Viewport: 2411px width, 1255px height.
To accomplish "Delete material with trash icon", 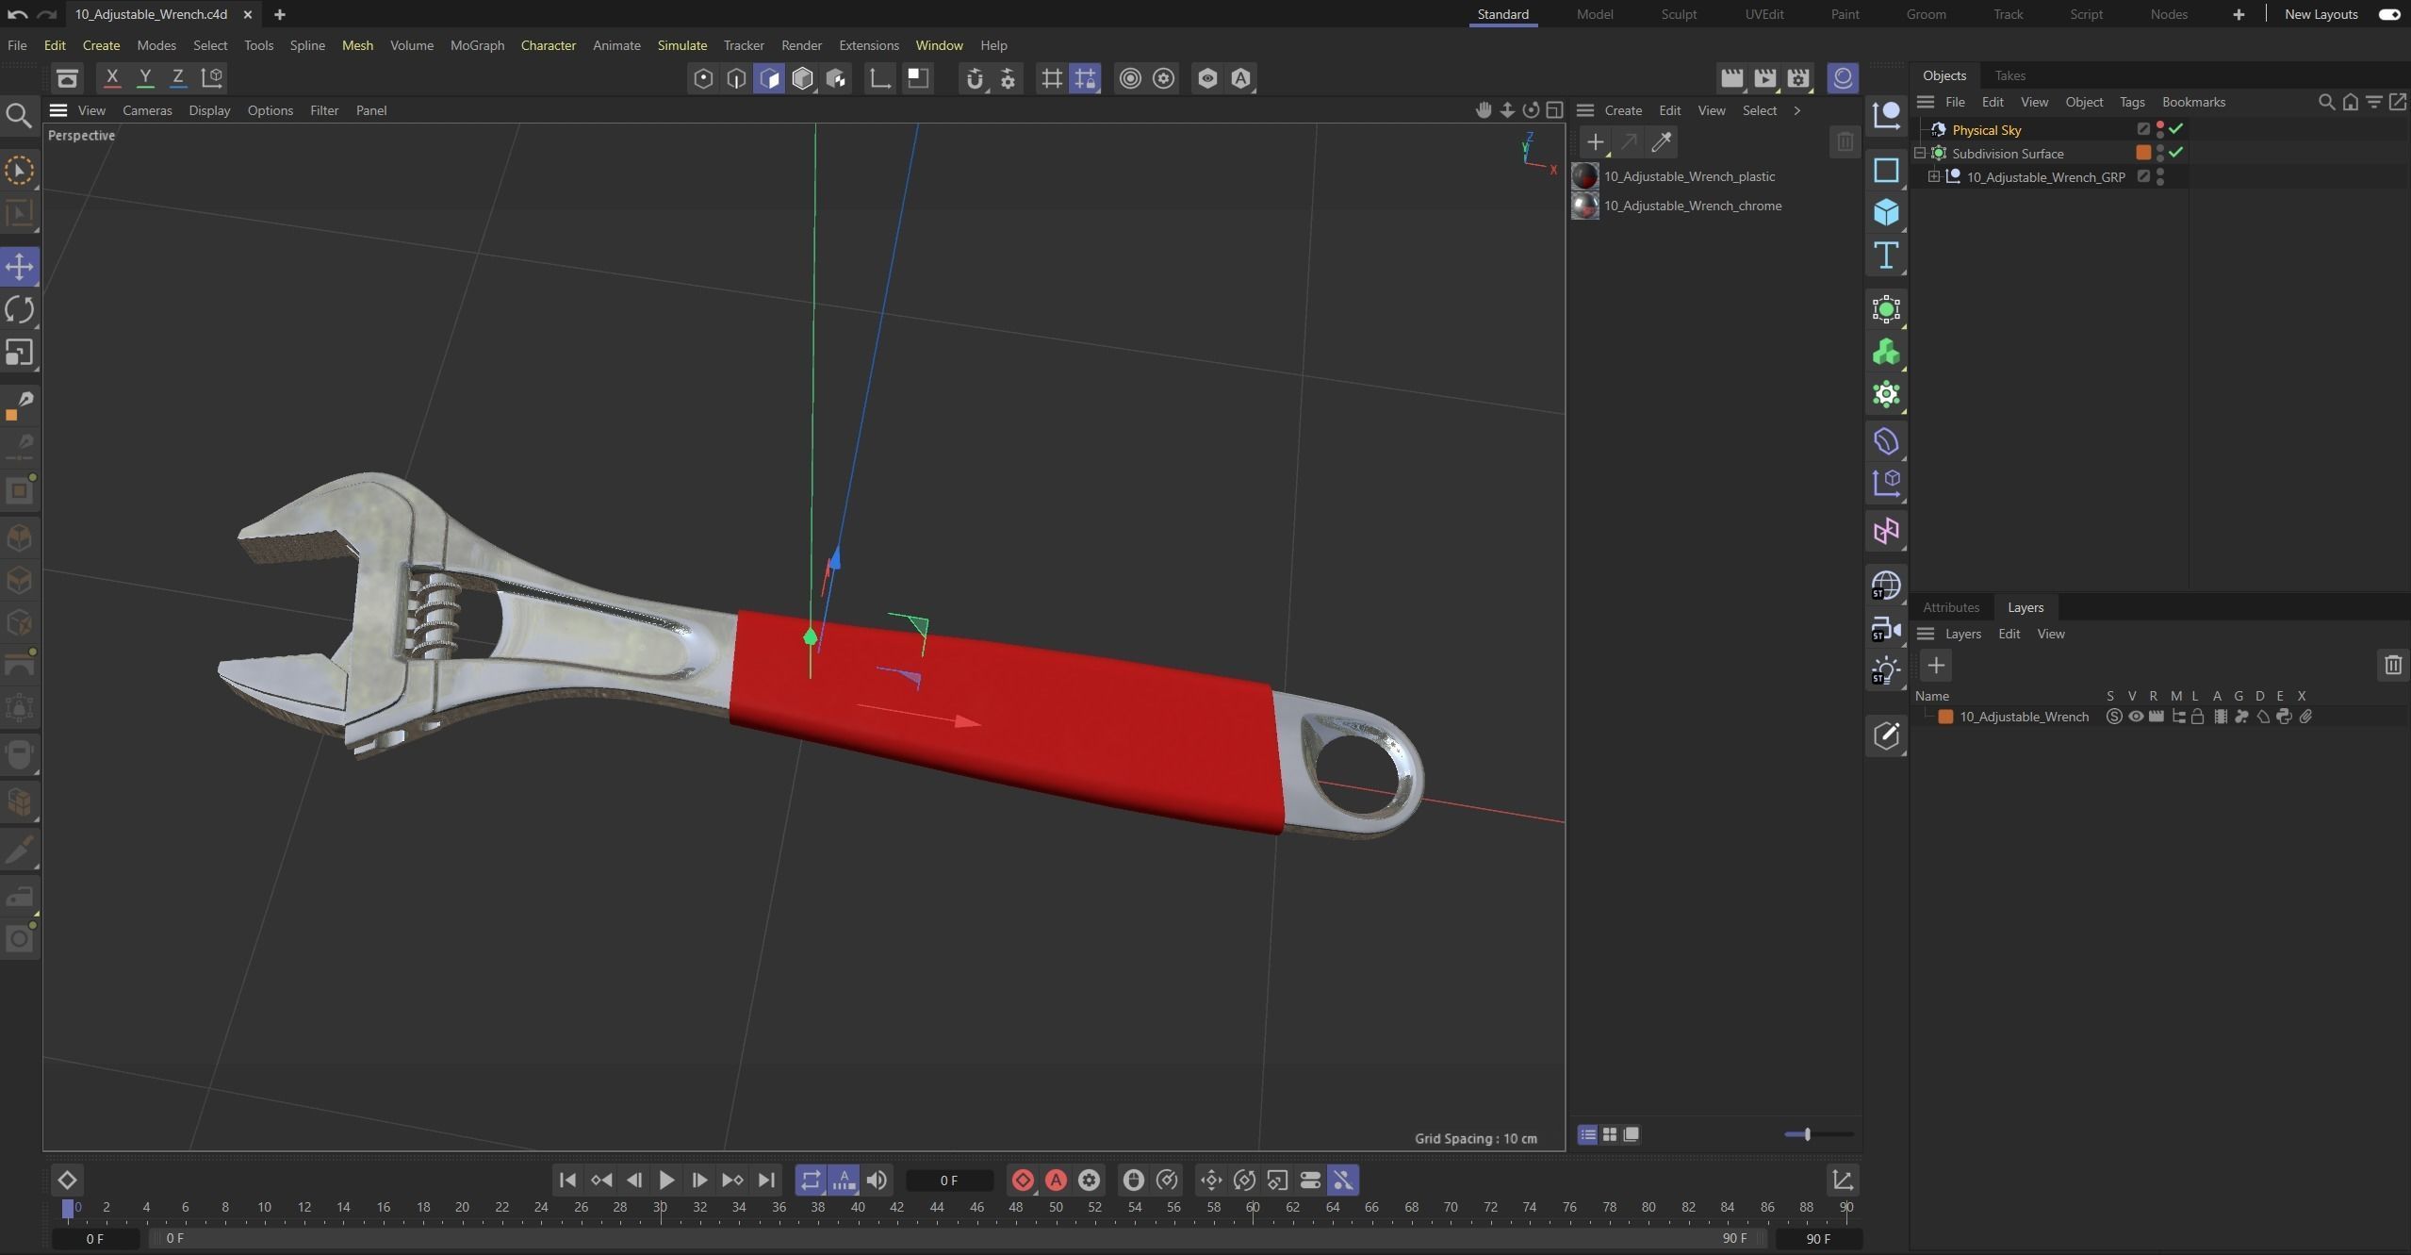I will coord(1845,142).
